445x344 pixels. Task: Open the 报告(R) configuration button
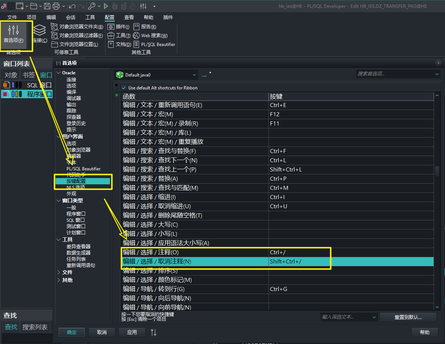click(x=145, y=26)
